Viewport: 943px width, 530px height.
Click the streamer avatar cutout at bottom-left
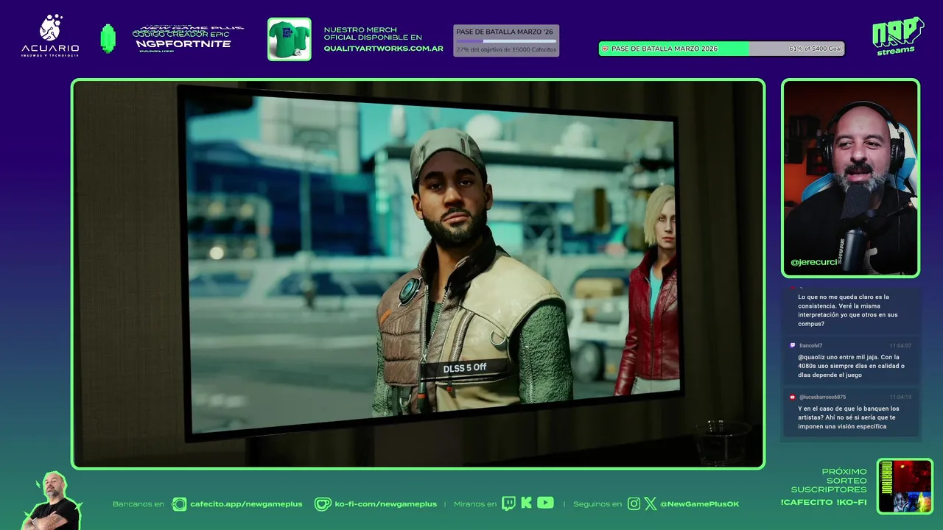(52, 501)
